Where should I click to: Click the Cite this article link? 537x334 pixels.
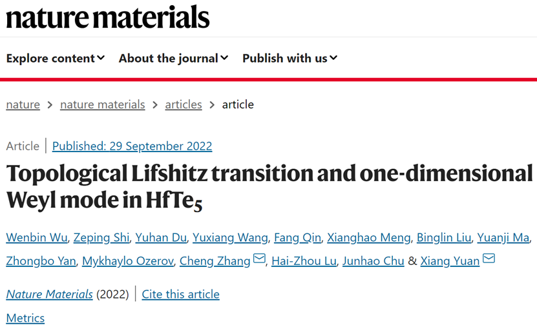click(x=180, y=295)
